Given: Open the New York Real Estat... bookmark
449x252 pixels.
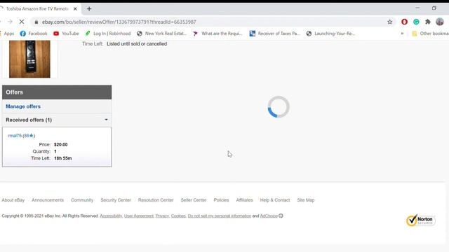Looking at the screenshot, I should tap(161, 34).
